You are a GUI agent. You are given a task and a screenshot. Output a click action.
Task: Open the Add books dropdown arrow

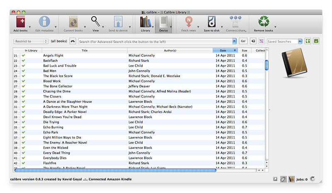pos(30,27)
